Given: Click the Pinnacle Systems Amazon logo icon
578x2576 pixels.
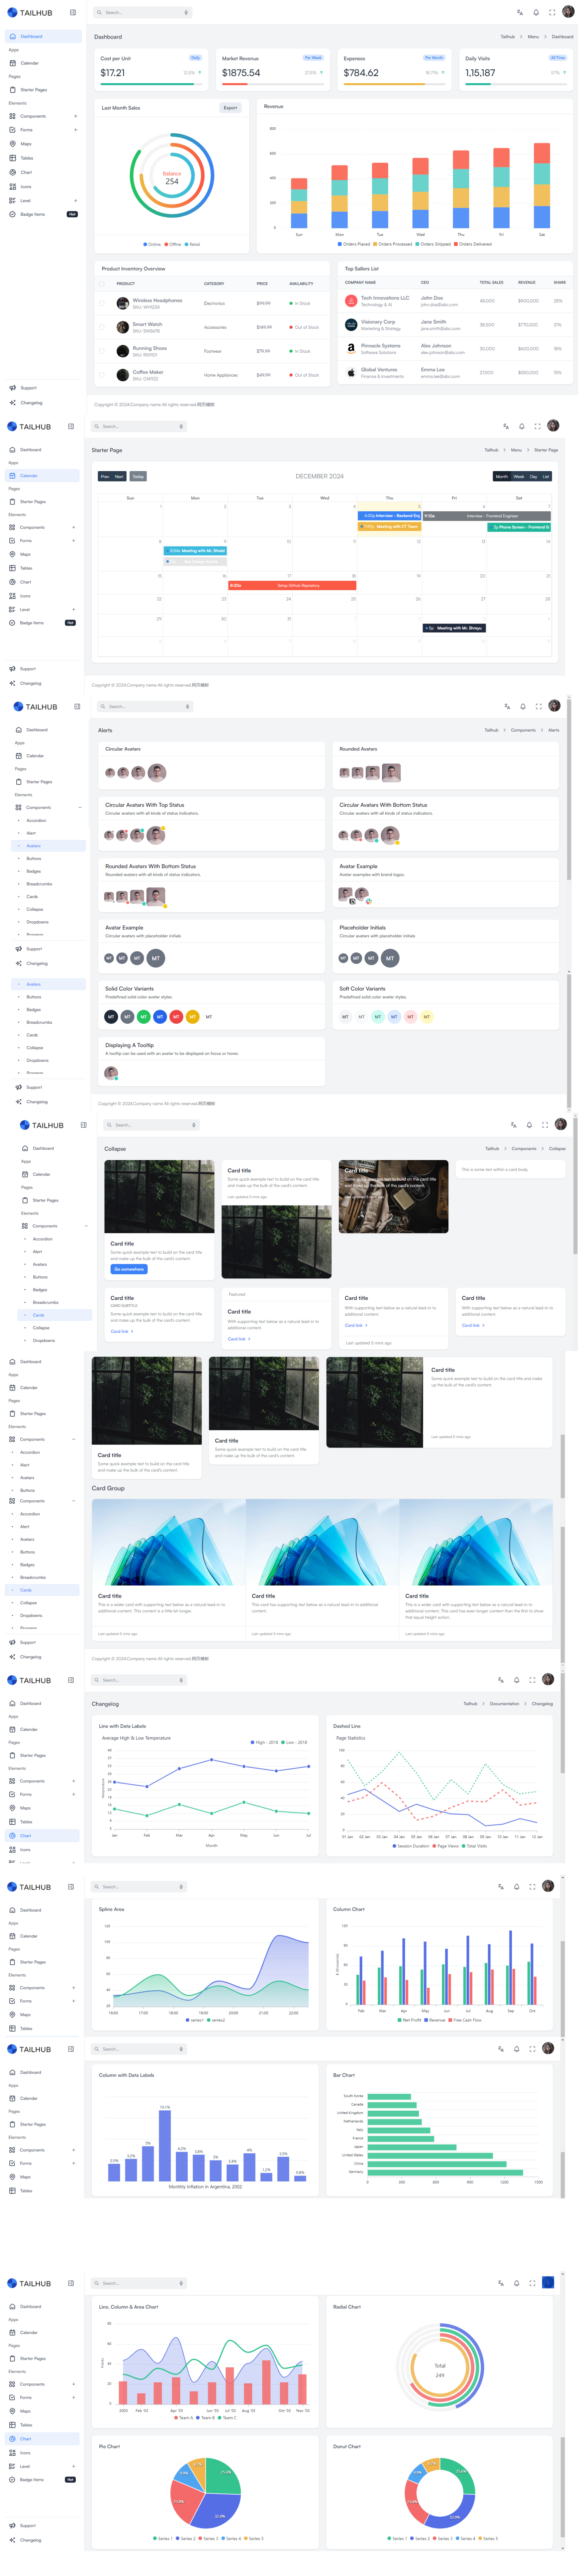Looking at the screenshot, I should (x=351, y=349).
